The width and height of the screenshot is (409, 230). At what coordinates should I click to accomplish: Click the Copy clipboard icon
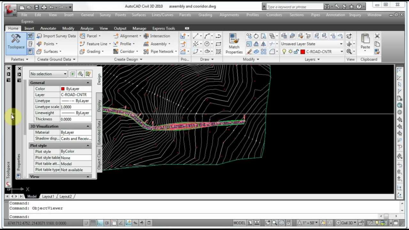pos(377,44)
